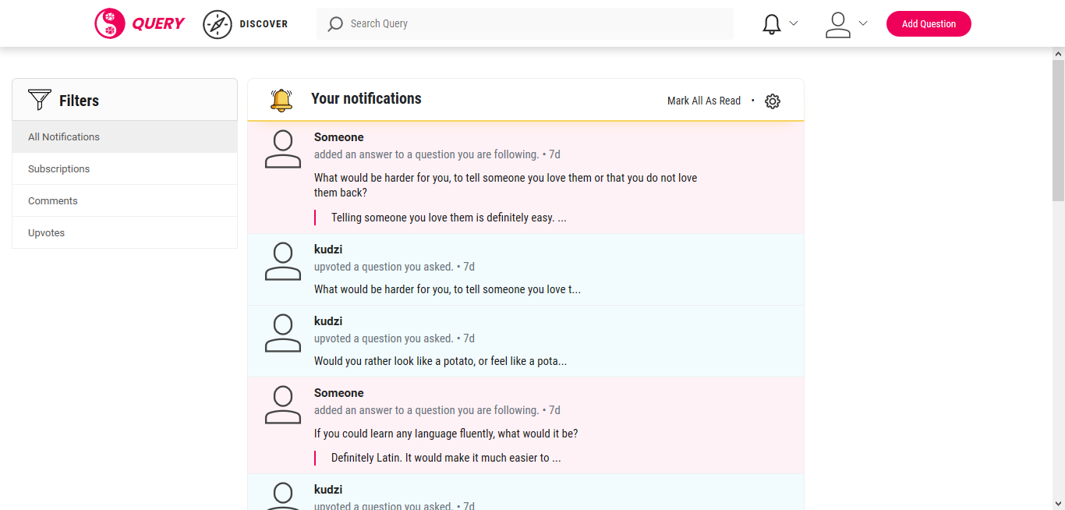1065x510 pixels.
Task: Click avatar of first Someone notification
Action: 282,149
